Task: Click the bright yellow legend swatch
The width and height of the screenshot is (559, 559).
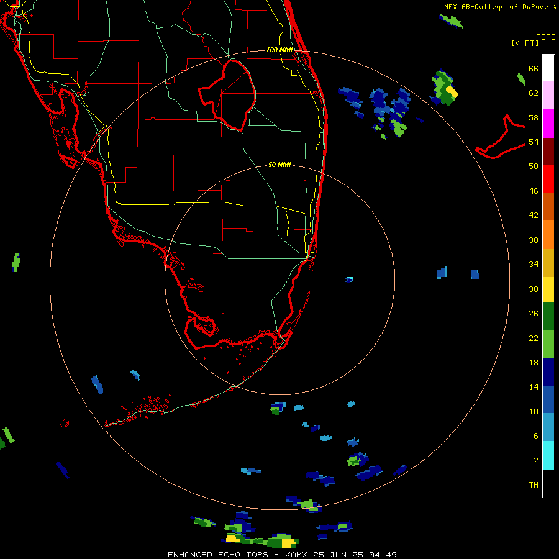Action: pyautogui.click(x=548, y=289)
